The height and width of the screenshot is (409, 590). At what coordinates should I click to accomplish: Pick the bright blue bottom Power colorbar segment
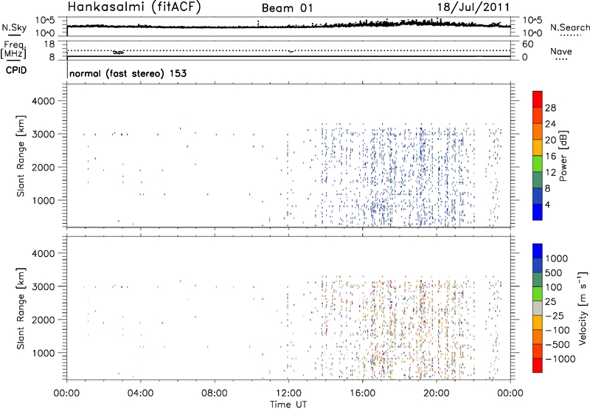click(538, 212)
